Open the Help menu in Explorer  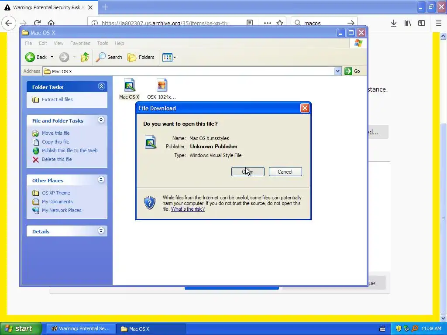coord(120,43)
